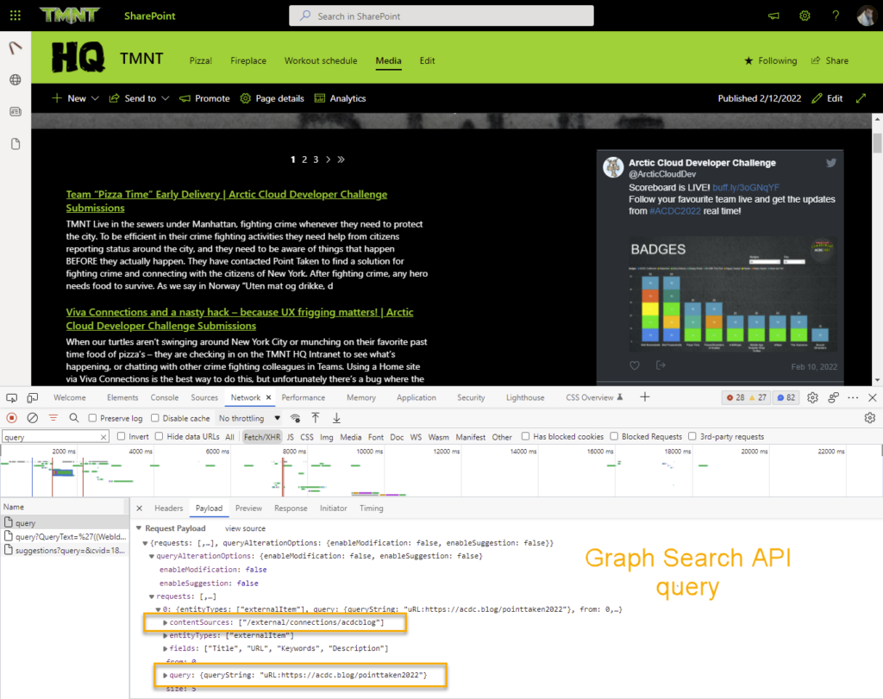Click the import HAR upload arrow
The width and height of the screenshot is (883, 699).
[x=316, y=418]
